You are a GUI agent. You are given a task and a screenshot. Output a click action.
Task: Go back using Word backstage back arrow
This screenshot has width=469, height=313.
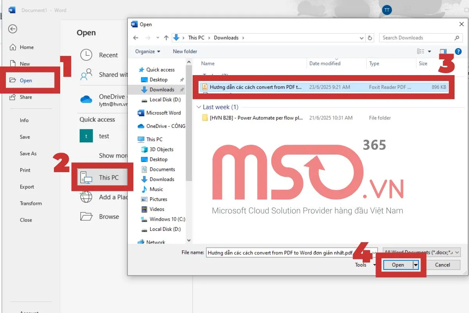tap(13, 29)
